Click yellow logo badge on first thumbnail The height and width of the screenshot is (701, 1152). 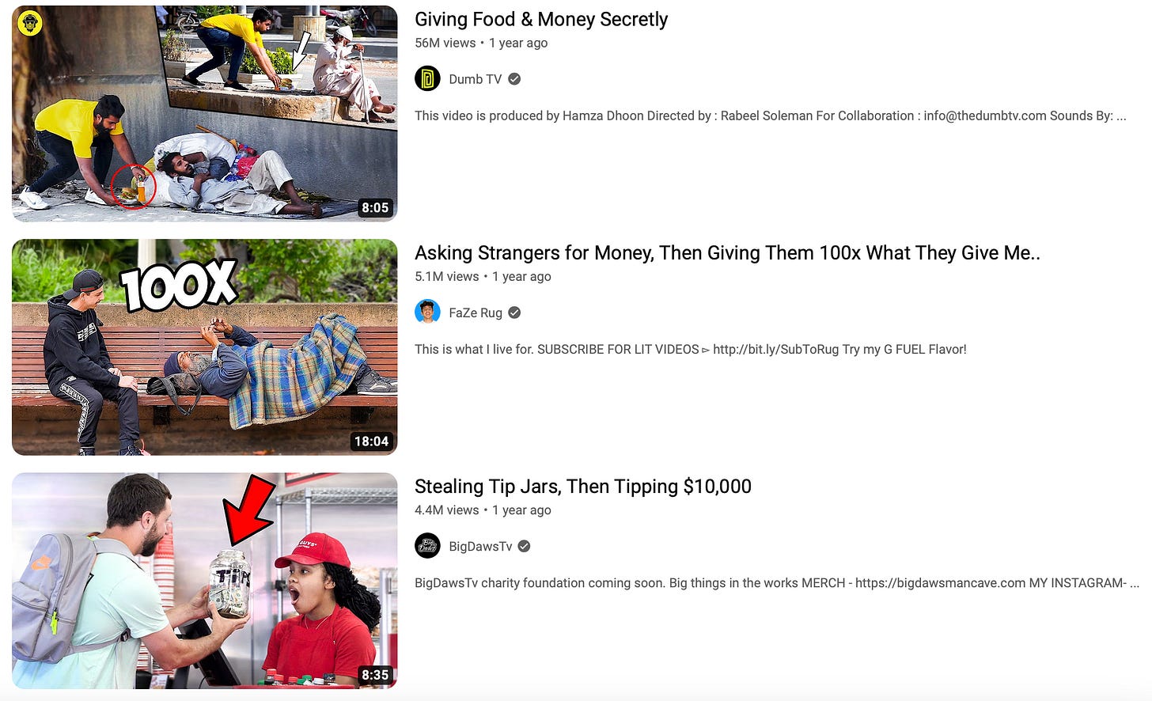tap(30, 24)
